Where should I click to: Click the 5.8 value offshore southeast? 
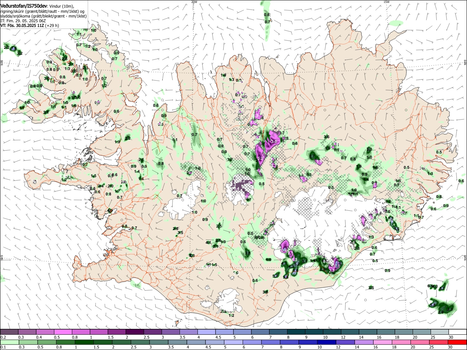(433, 305)
